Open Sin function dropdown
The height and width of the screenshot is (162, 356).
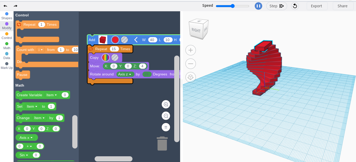24,155
